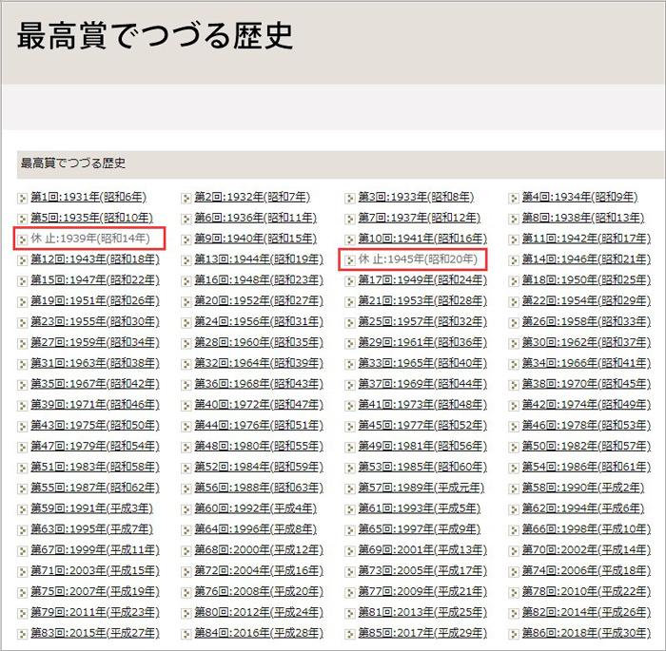
Task: Click bullet icon beside 第50回:1982年
Action: (514, 448)
